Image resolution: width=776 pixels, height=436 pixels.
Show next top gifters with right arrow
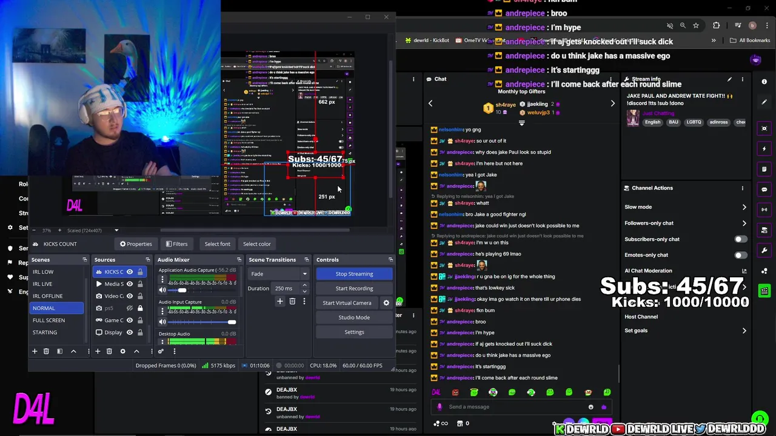tap(612, 104)
